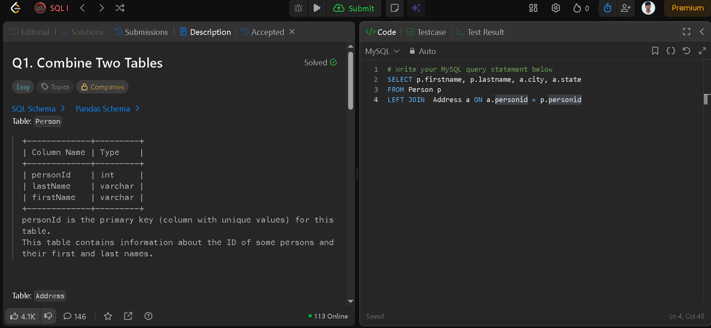
Task: Open settings gear icon
Action: pyautogui.click(x=556, y=8)
